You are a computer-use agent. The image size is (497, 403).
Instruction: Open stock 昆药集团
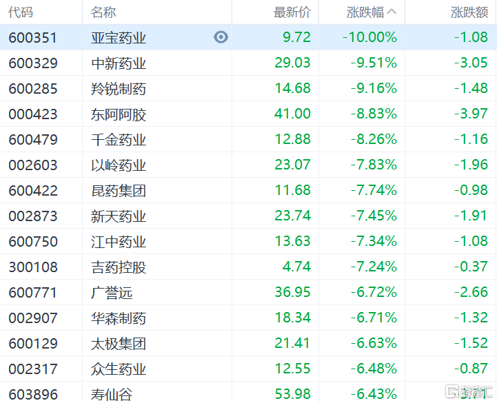119,191
